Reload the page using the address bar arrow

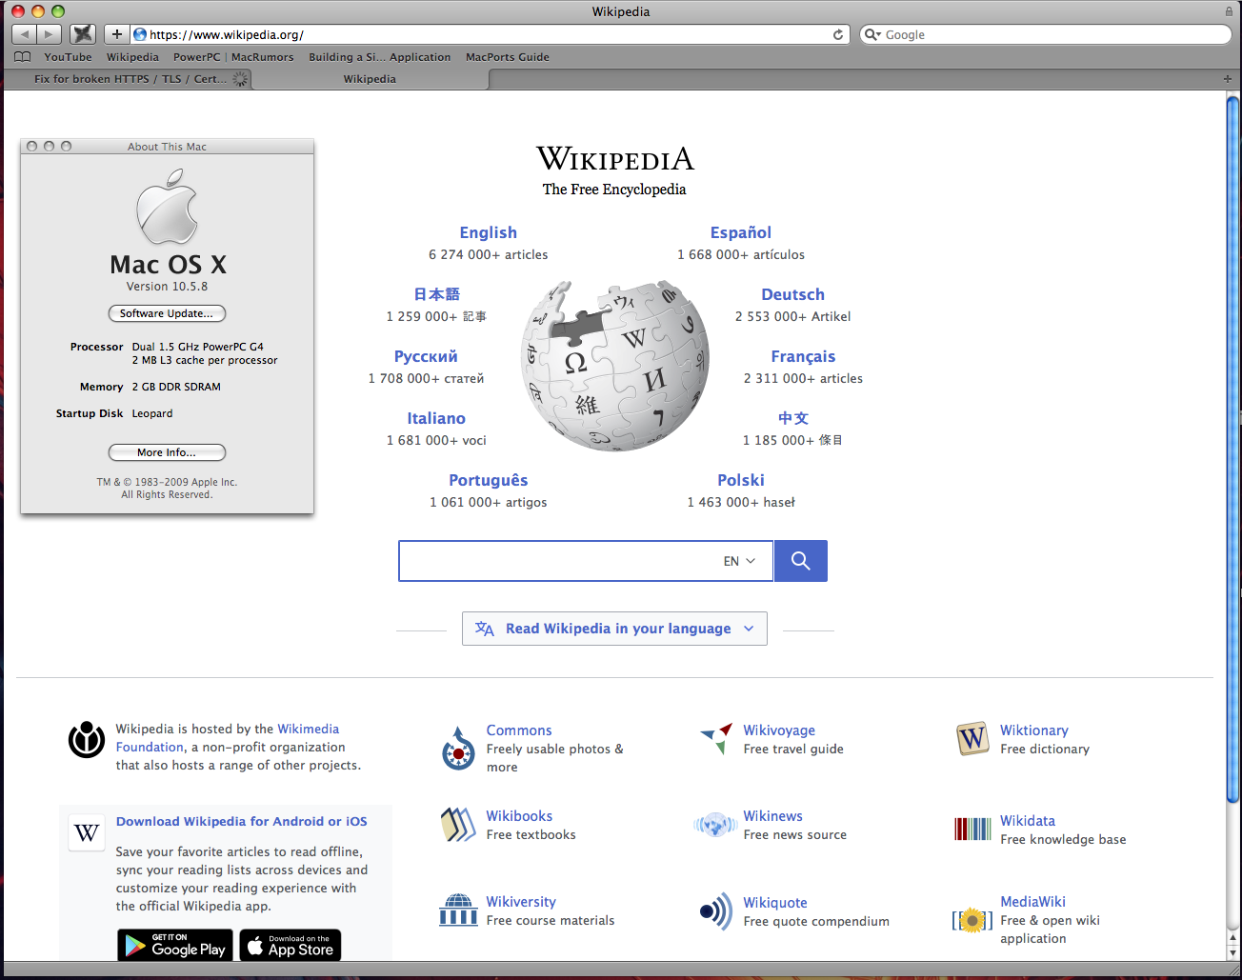[x=838, y=34]
